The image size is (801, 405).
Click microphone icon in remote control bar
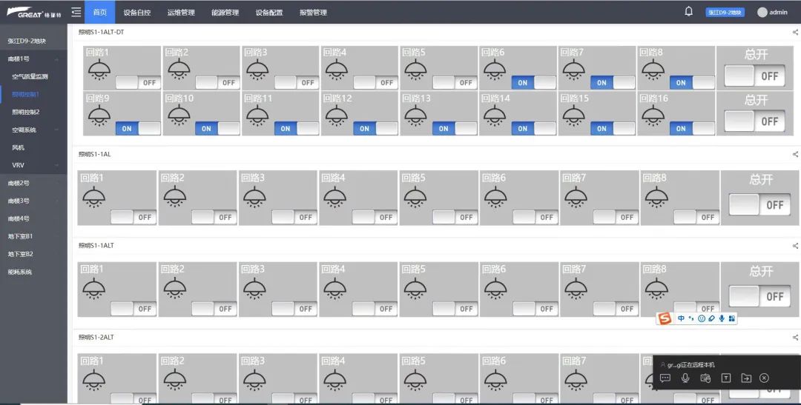(685, 378)
